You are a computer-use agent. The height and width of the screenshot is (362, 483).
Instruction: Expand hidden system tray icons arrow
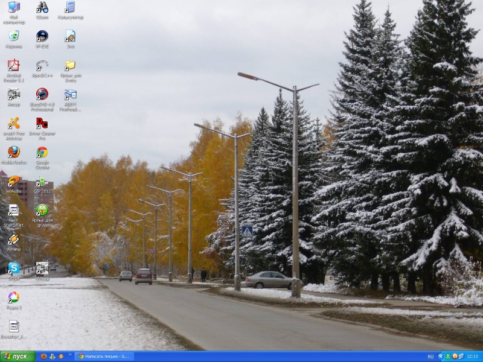pyautogui.click(x=441, y=357)
